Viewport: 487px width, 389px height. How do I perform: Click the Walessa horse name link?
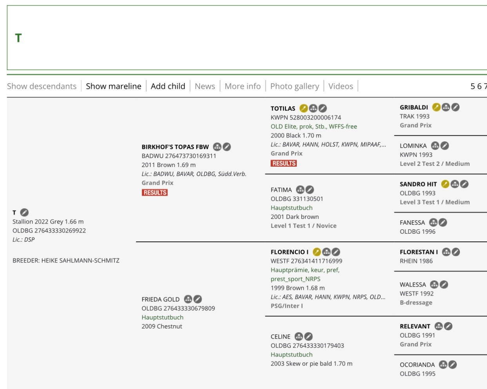click(412, 285)
